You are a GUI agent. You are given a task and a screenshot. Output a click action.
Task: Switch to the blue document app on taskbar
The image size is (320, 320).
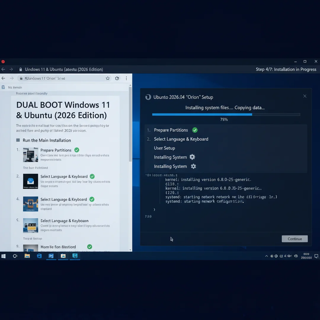[x=51, y=256]
